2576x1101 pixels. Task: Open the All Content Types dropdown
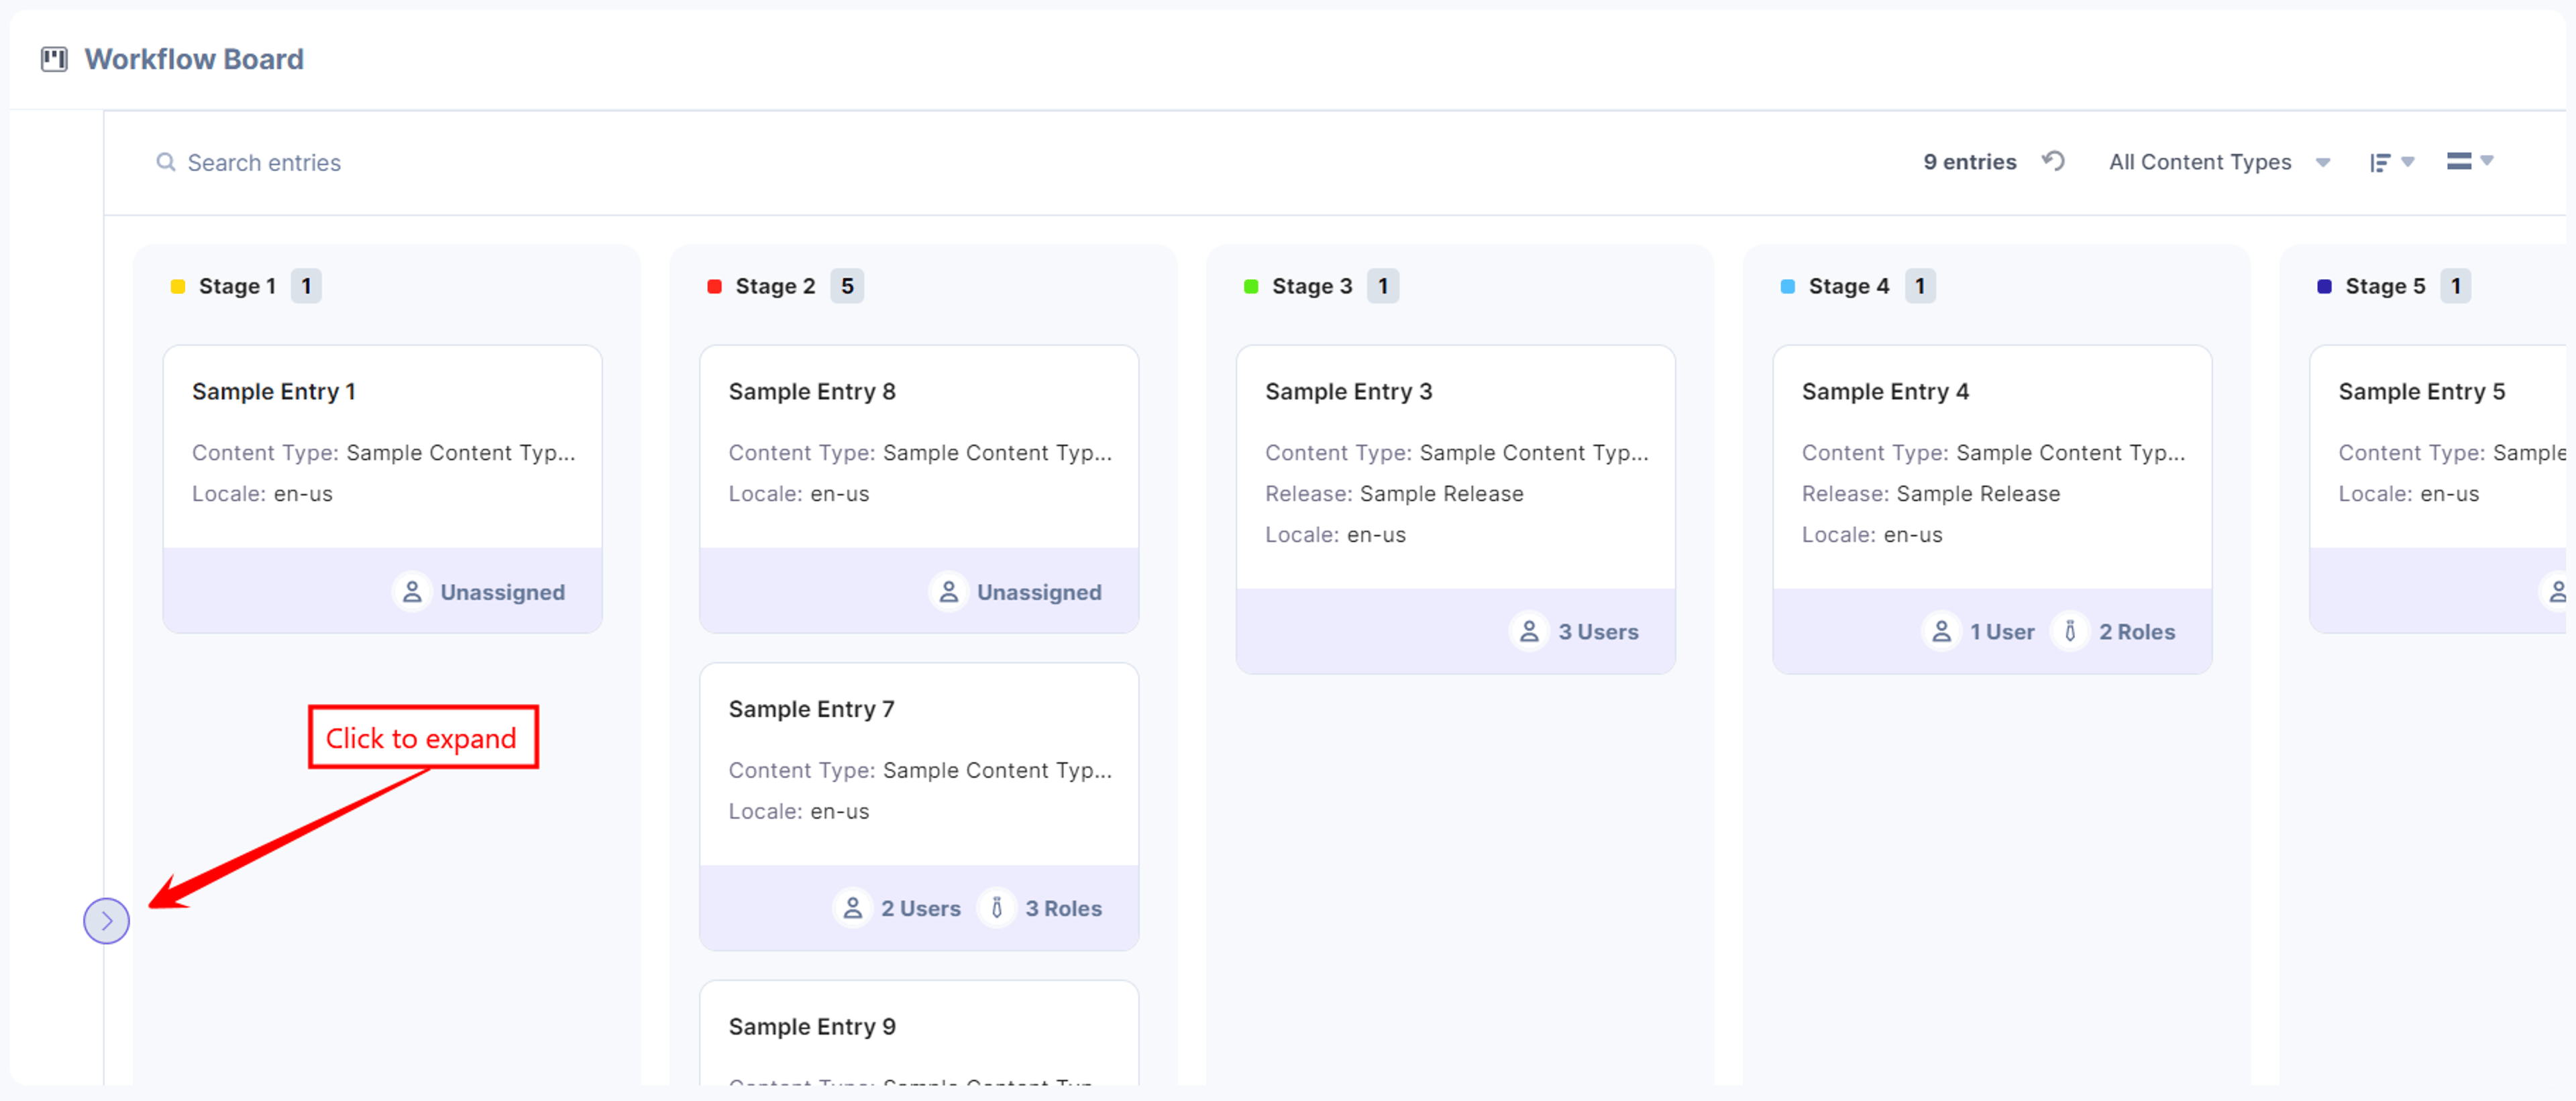point(2219,162)
